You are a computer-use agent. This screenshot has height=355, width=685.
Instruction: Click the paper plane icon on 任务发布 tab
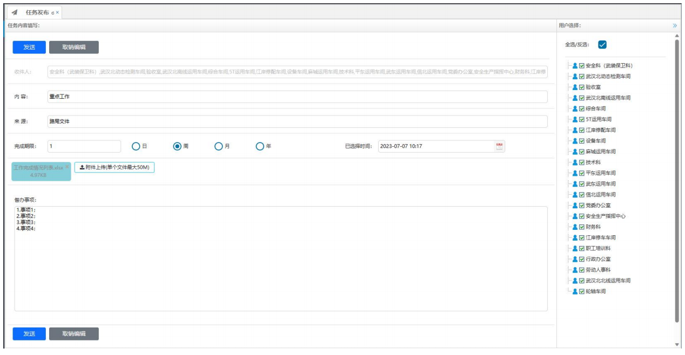[15, 12]
